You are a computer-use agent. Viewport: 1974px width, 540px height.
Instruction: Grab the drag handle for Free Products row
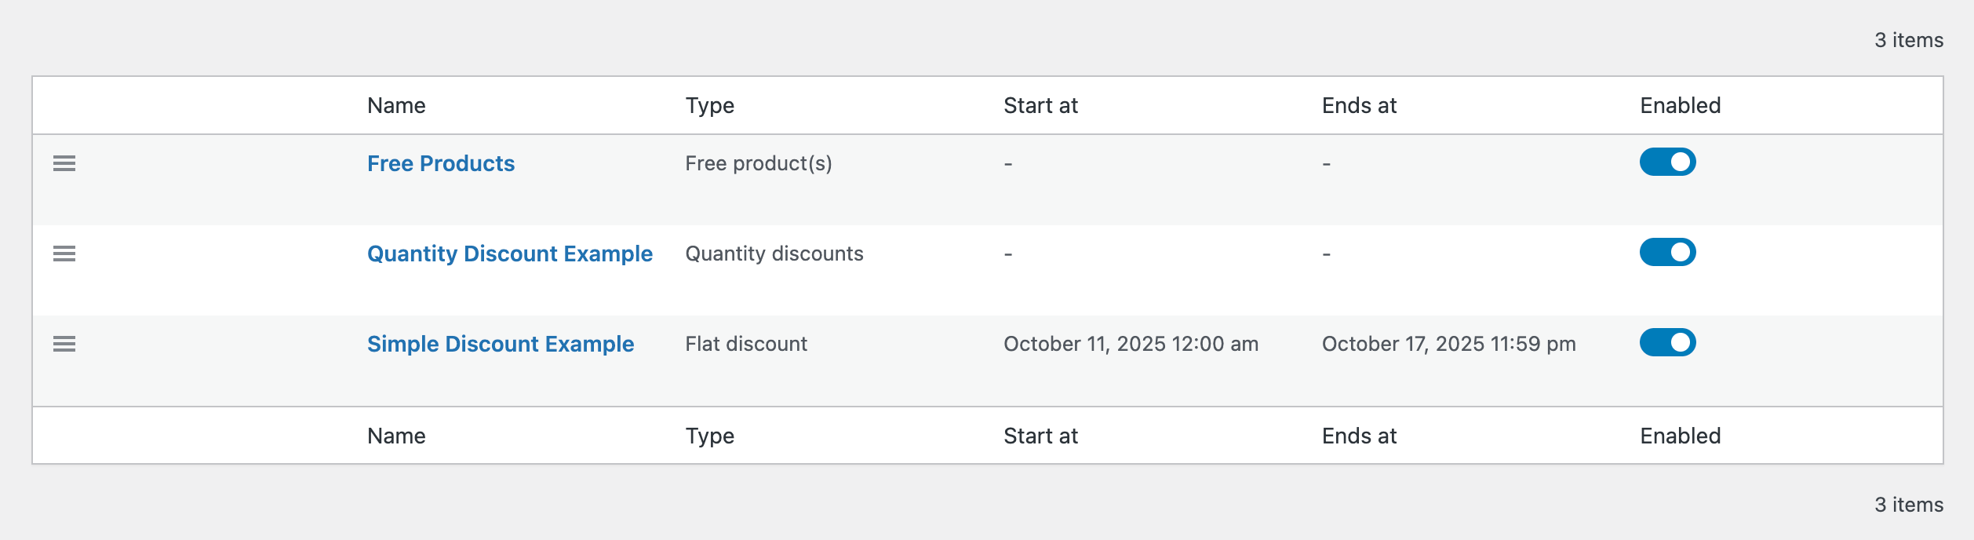(64, 163)
